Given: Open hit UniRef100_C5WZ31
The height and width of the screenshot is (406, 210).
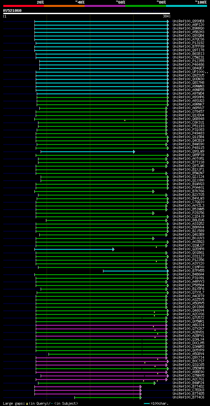Looking at the screenshot, I should [188, 58].
